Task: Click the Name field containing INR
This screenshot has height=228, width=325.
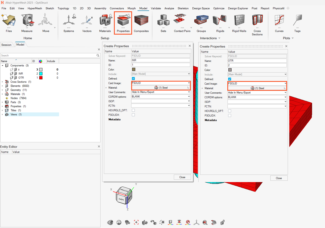Action: coord(161,61)
